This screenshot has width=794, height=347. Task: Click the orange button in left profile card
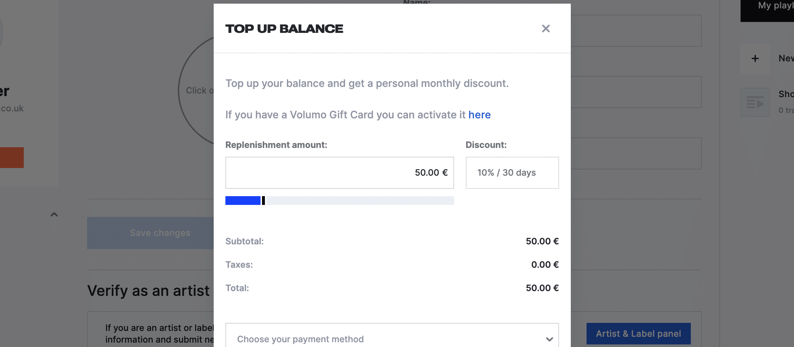(x=12, y=157)
